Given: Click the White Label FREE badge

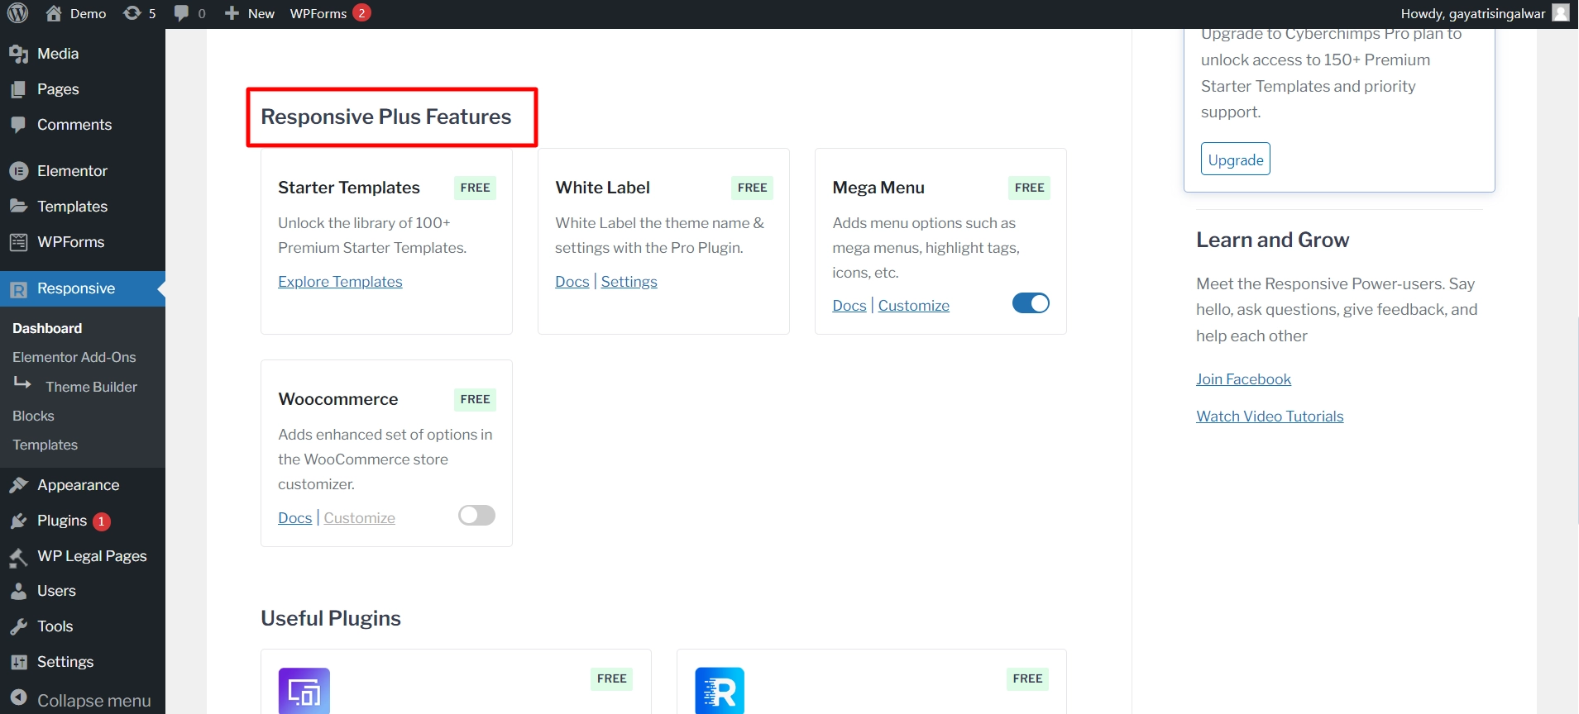Looking at the screenshot, I should (x=752, y=188).
